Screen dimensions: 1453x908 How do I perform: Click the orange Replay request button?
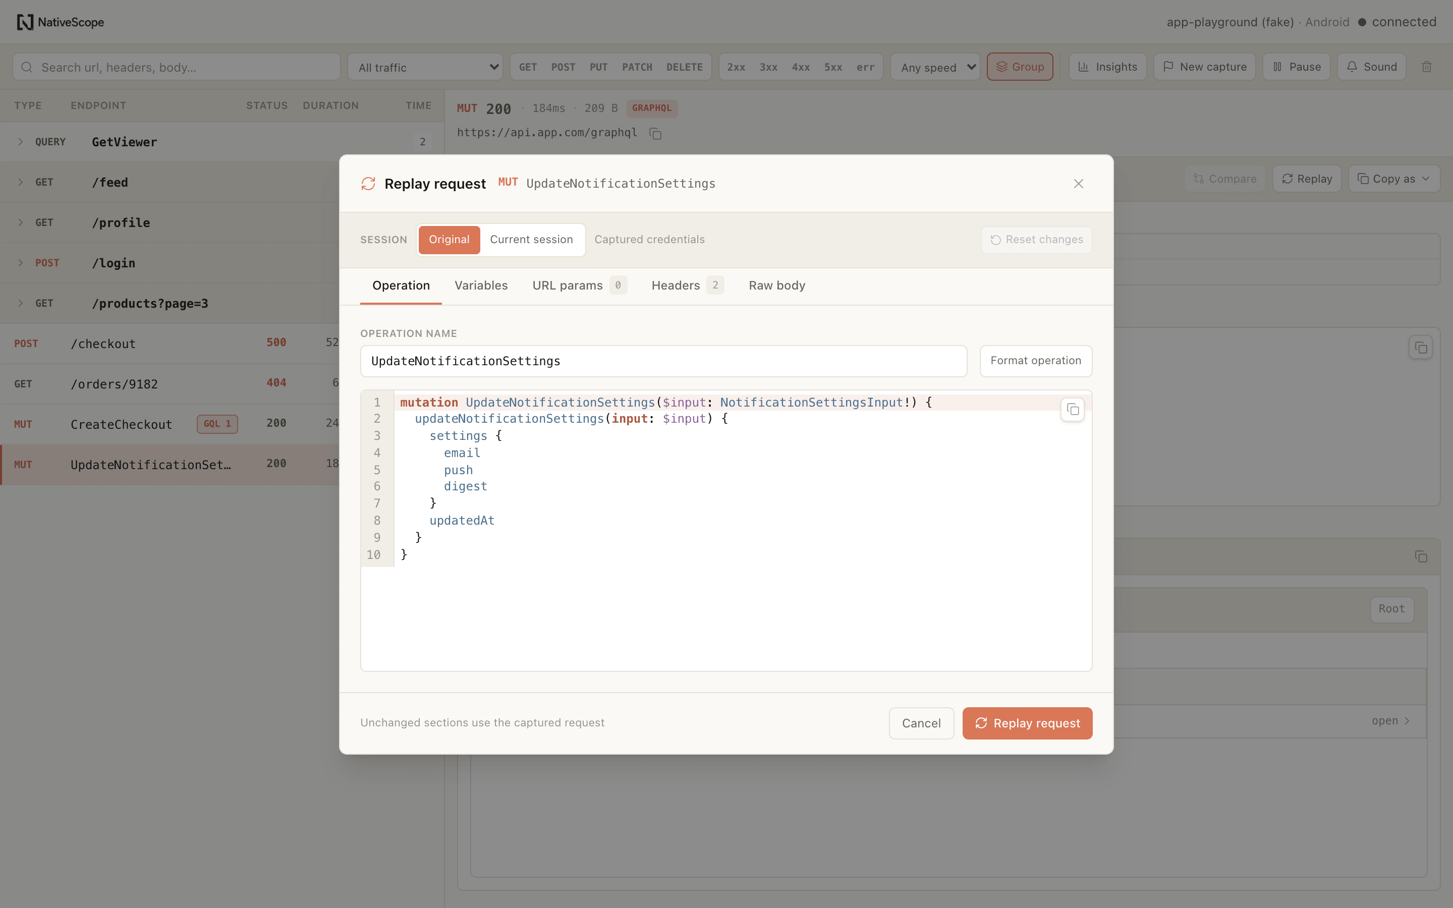(1027, 723)
